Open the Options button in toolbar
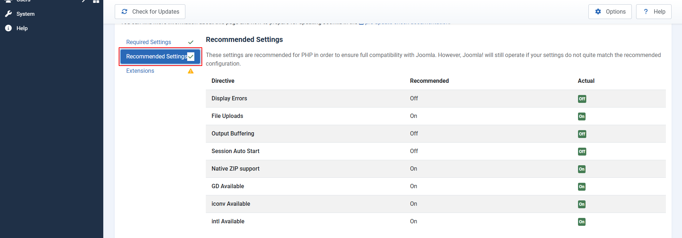This screenshot has height=238, width=682. [x=610, y=11]
